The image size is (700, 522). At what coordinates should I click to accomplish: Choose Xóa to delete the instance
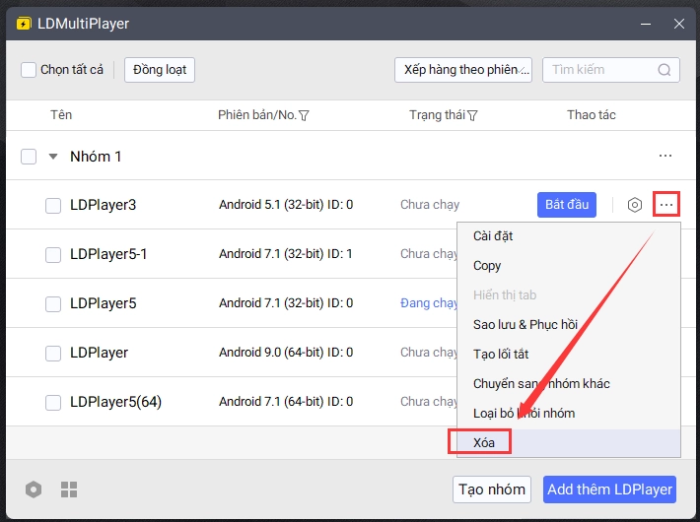[569, 442]
